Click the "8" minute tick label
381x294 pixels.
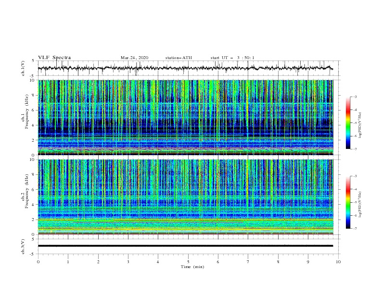(278, 262)
